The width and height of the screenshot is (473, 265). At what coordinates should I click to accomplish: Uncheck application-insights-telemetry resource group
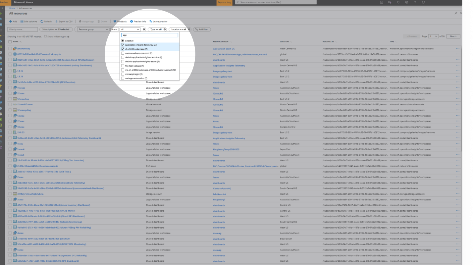pyautogui.click(x=123, y=45)
